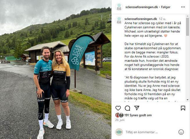Click the caption scrollbar thumb
The height and width of the screenshot is (139, 190).
pyautogui.click(x=187, y=27)
